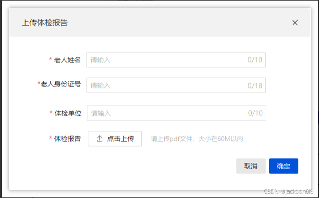319x198 pixels.
Task: Click the 体检单位 input field
Action: 176,113
